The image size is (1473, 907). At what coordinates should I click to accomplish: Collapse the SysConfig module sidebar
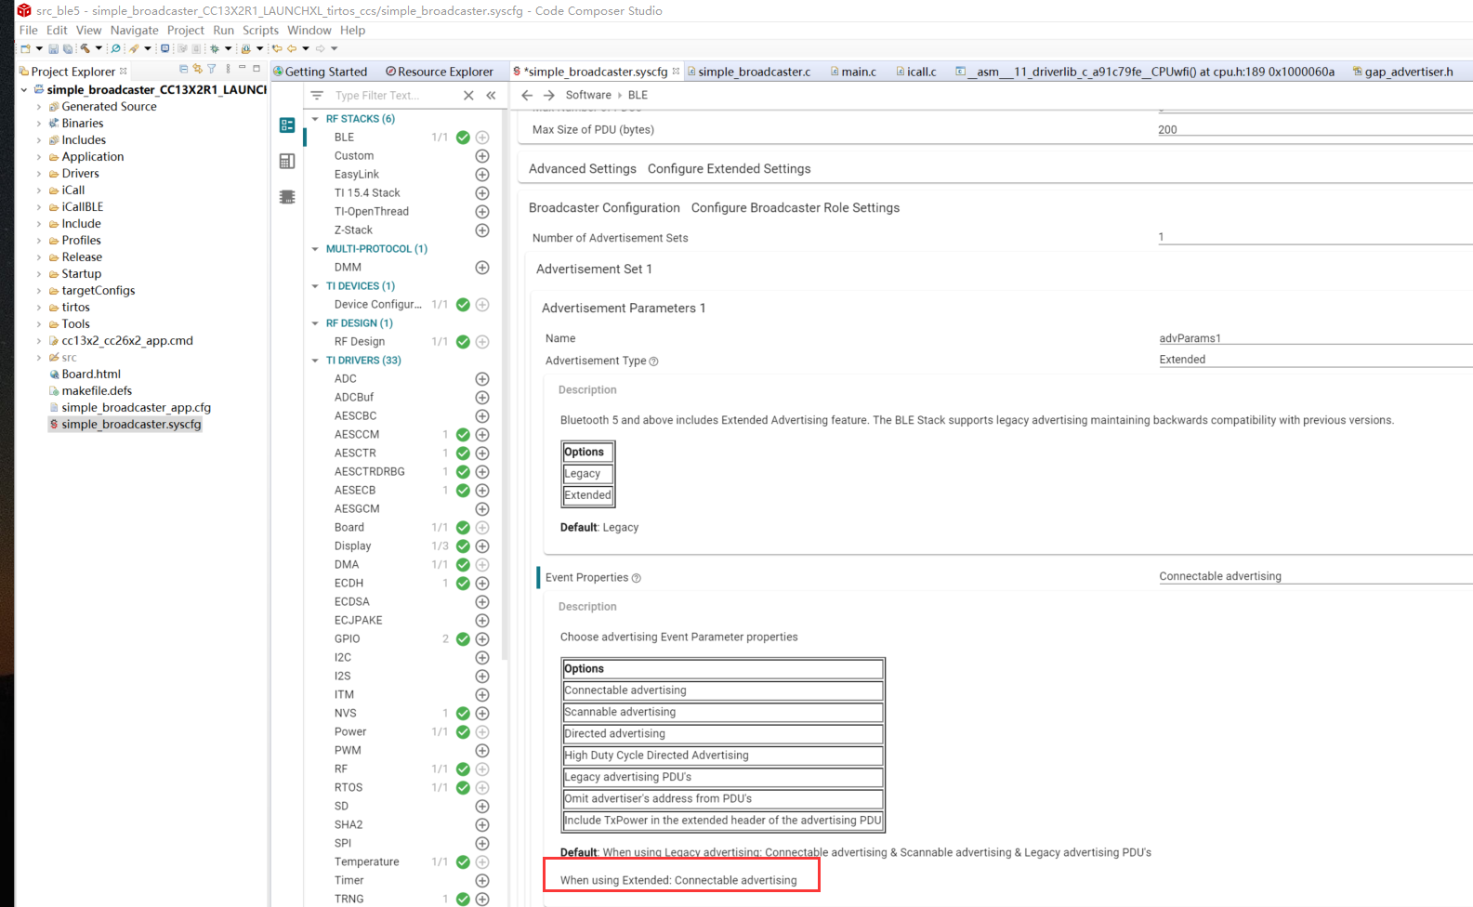click(x=491, y=96)
